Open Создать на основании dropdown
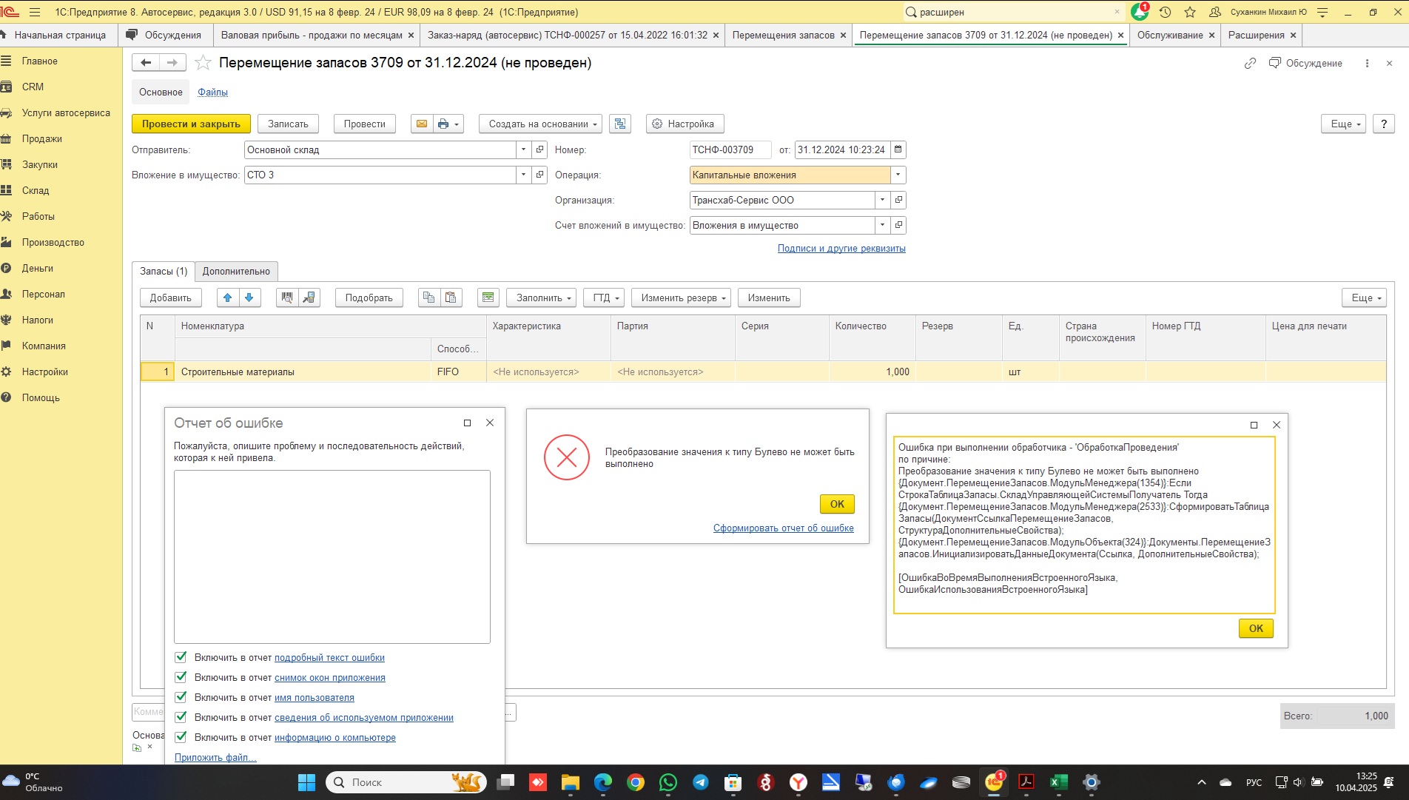Viewport: 1409px width, 800px height. point(541,124)
